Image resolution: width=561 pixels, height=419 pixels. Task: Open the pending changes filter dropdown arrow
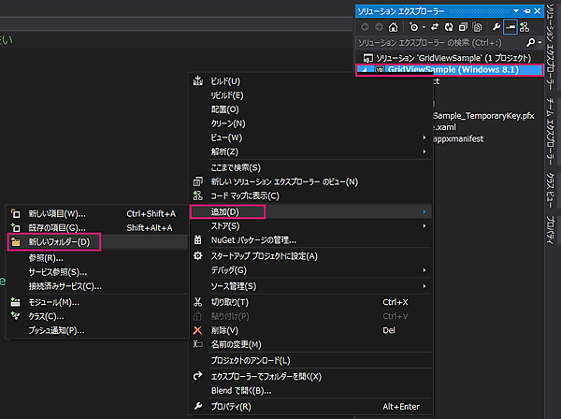[423, 27]
